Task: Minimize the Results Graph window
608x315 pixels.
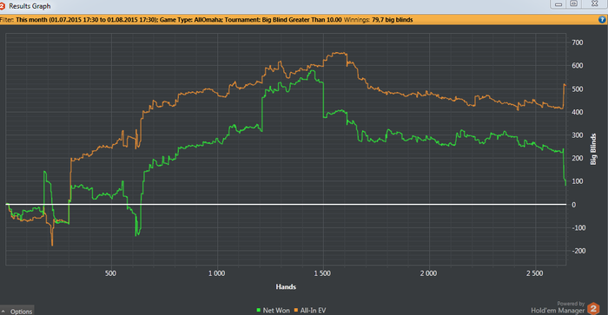Action: pyautogui.click(x=558, y=3)
